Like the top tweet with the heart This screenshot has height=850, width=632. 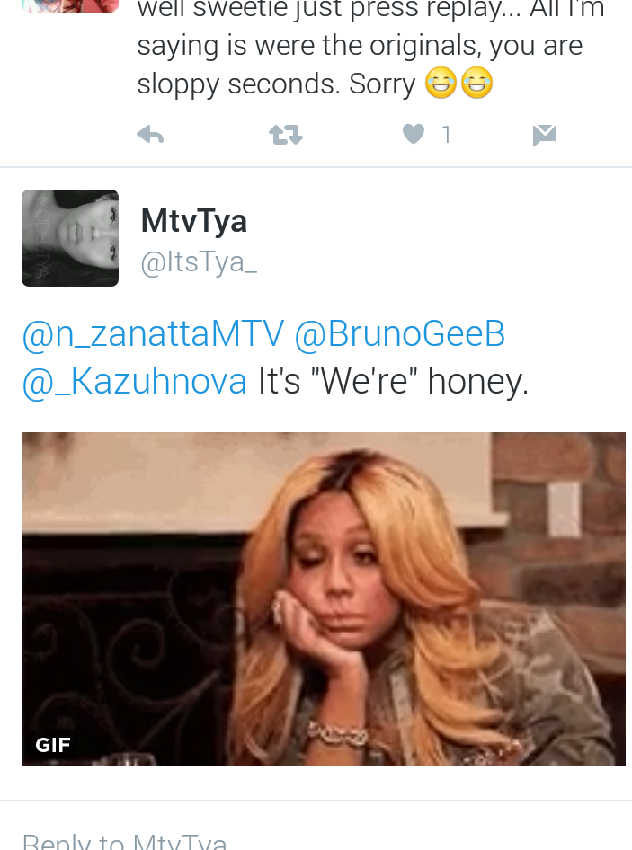click(x=414, y=134)
